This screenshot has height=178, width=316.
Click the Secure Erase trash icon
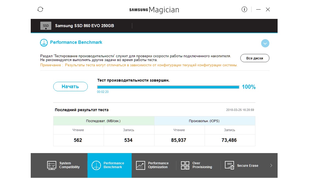pyautogui.click(x=230, y=165)
